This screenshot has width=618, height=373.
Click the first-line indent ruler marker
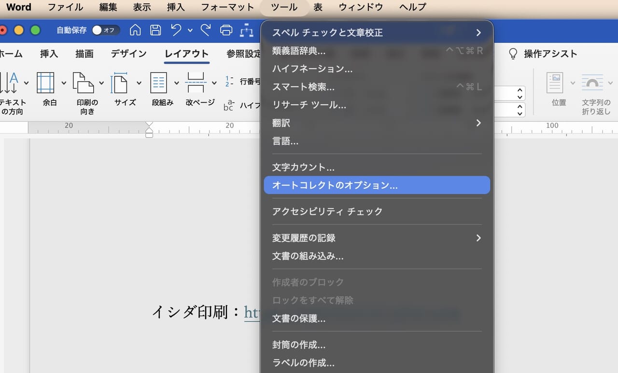(149, 125)
